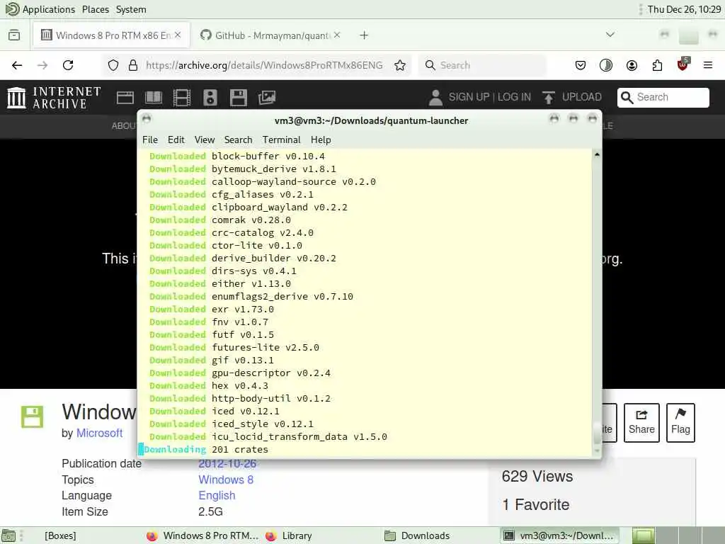This screenshot has width=725, height=544.
Task: Open the terminal window menu icon
Action: tap(147, 119)
